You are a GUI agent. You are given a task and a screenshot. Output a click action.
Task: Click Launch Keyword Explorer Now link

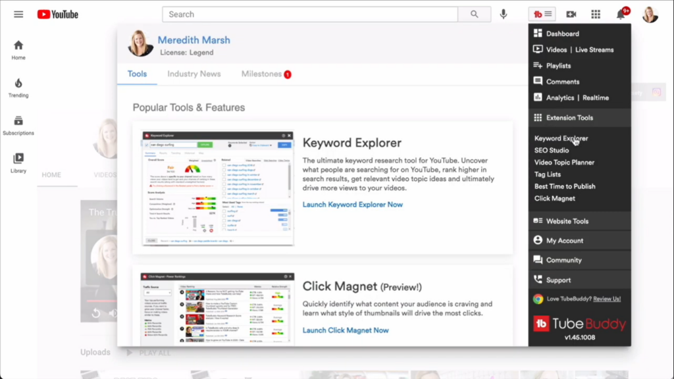pos(353,205)
